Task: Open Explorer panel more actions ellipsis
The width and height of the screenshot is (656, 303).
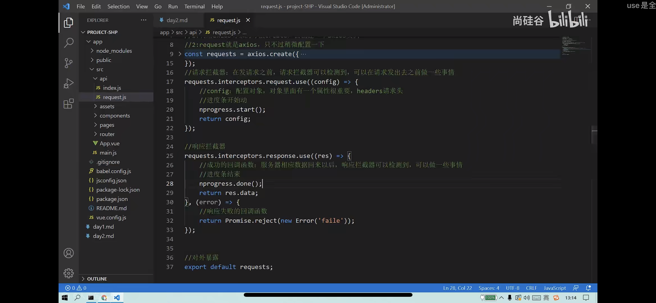Action: (144, 20)
